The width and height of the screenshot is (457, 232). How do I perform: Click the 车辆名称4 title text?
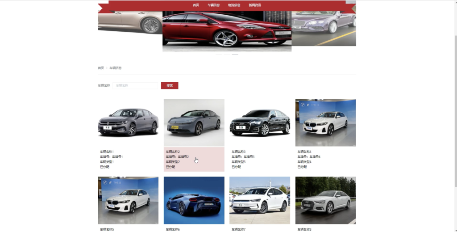click(x=304, y=152)
